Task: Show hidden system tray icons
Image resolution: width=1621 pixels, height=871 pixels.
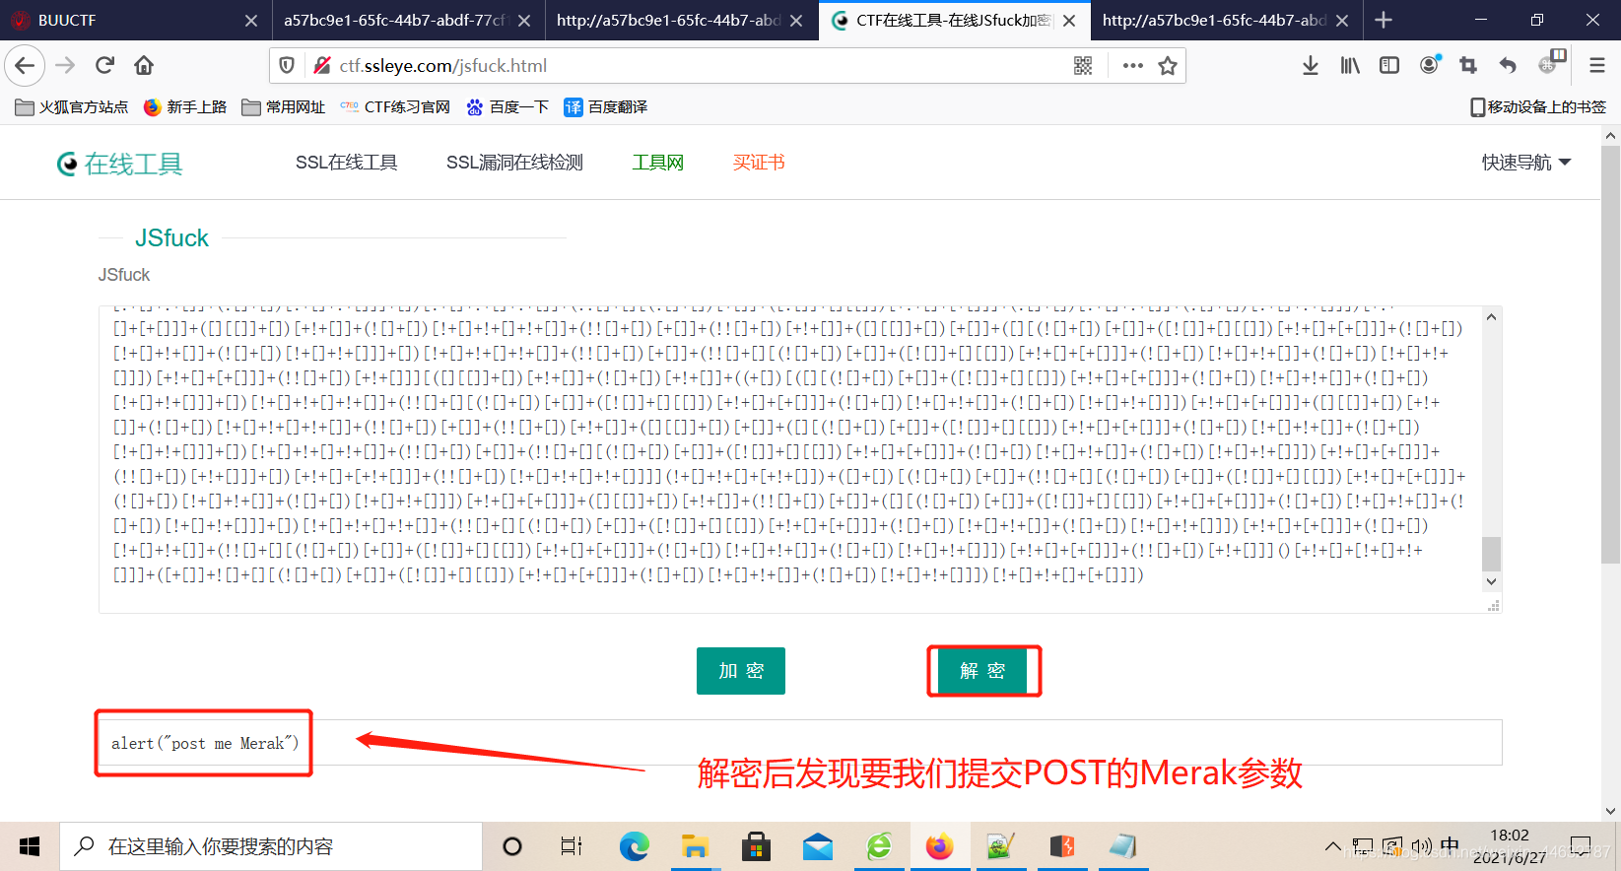Action: (1332, 846)
